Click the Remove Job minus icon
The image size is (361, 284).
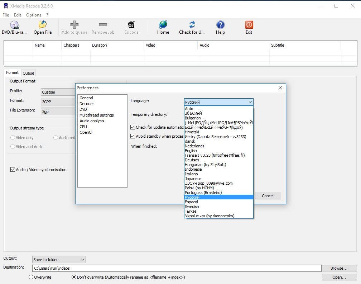103,25
